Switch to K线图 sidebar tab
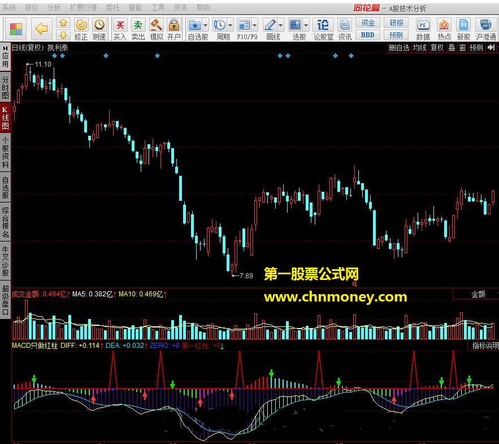The height and width of the screenshot is (444, 499). click(x=5, y=118)
